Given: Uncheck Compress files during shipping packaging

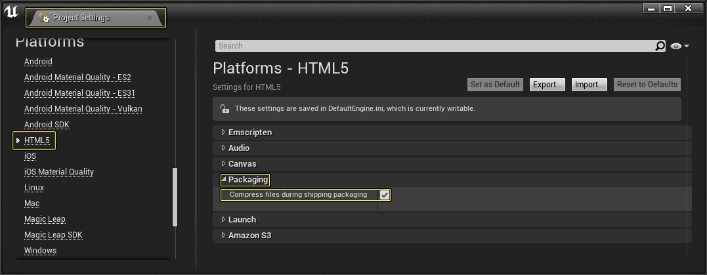Looking at the screenshot, I should click(384, 195).
